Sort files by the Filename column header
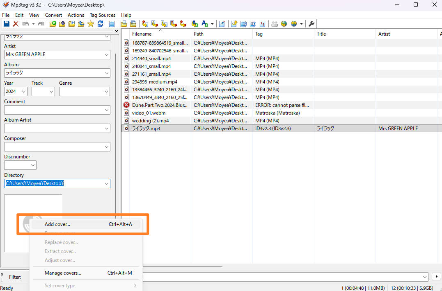The image size is (442, 291). (142, 34)
